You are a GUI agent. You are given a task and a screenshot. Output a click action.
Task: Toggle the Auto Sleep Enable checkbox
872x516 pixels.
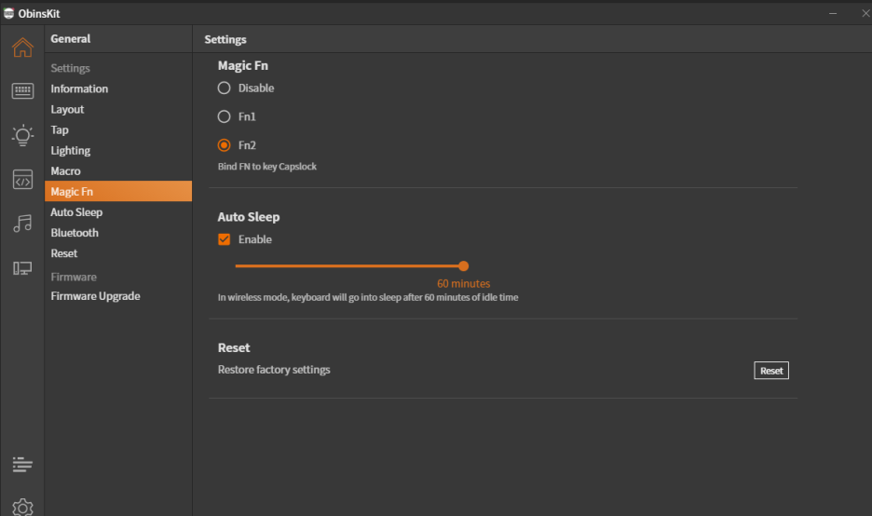[x=225, y=239]
